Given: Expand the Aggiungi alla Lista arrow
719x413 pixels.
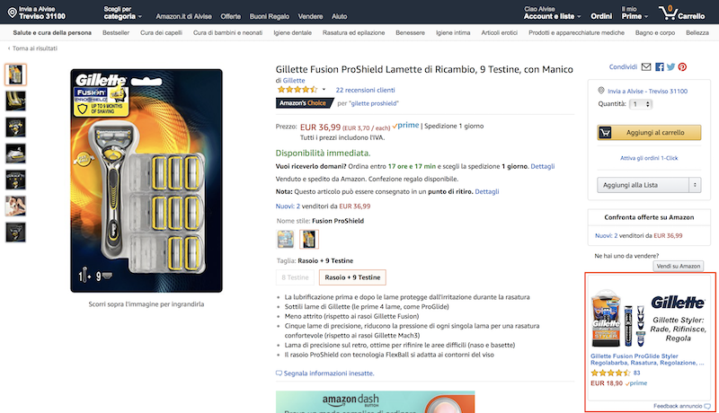Looking at the screenshot, I should pyautogui.click(x=695, y=185).
